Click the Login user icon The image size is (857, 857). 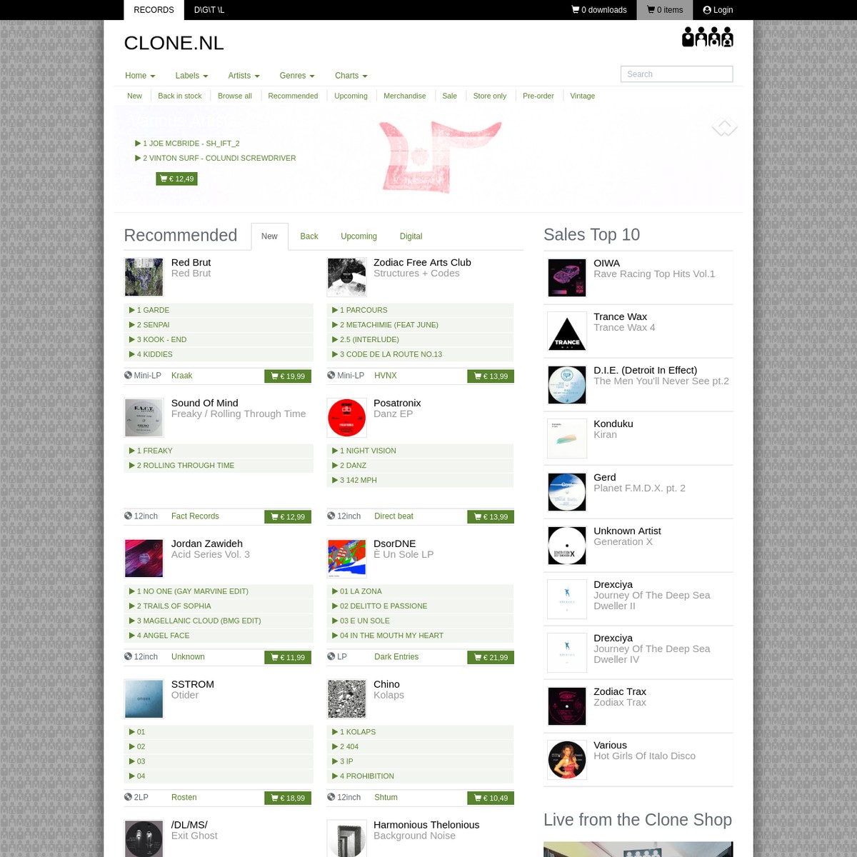pyautogui.click(x=707, y=10)
